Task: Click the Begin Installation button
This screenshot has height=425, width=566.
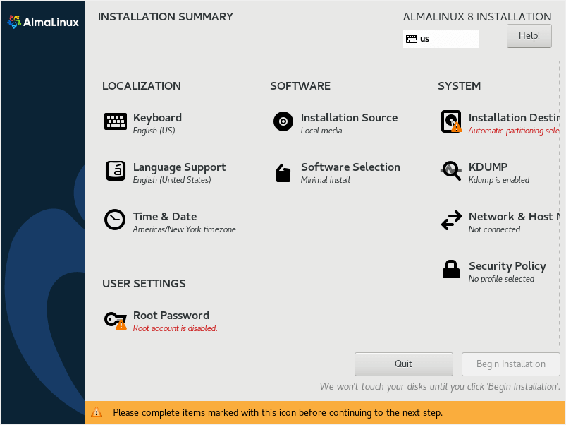Action: click(511, 364)
